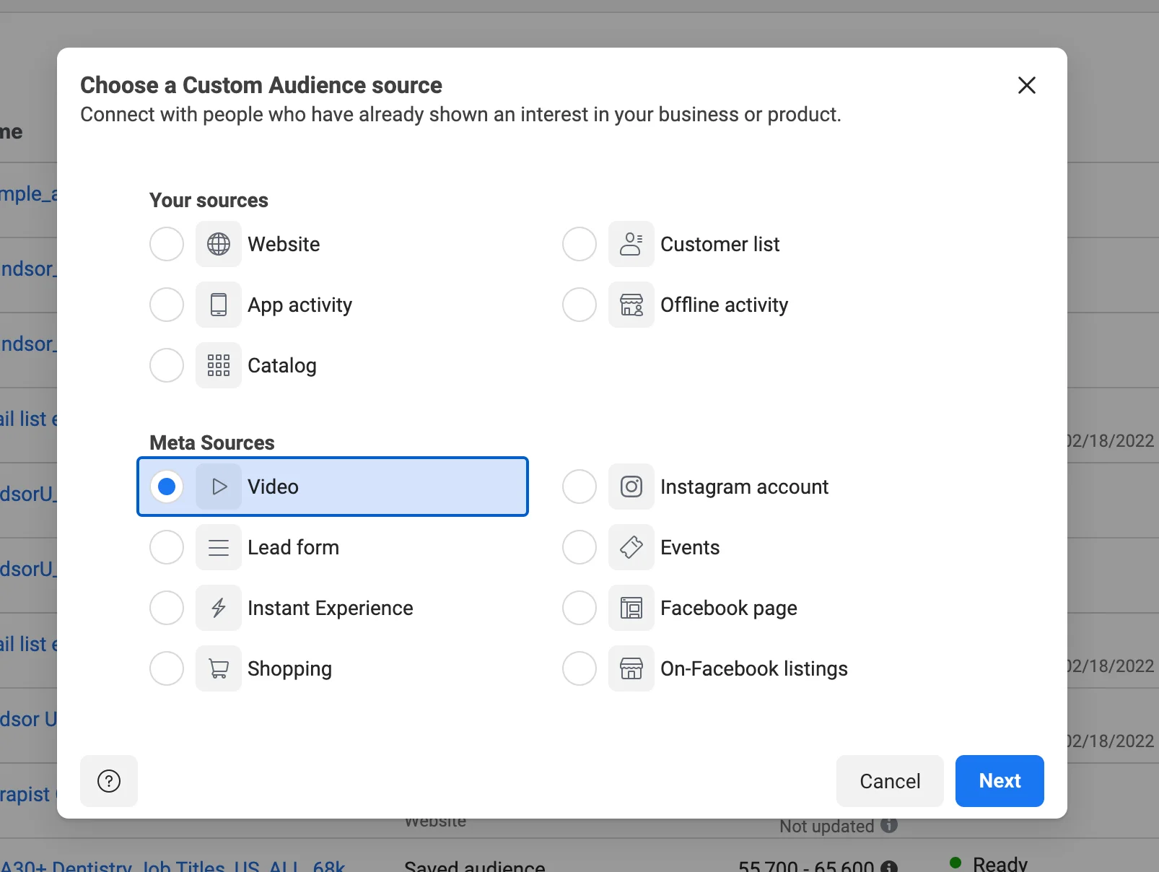The height and width of the screenshot is (872, 1159).
Task: Click the Events ticket icon
Action: pyautogui.click(x=631, y=547)
